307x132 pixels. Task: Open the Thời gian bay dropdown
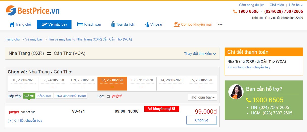202,97
